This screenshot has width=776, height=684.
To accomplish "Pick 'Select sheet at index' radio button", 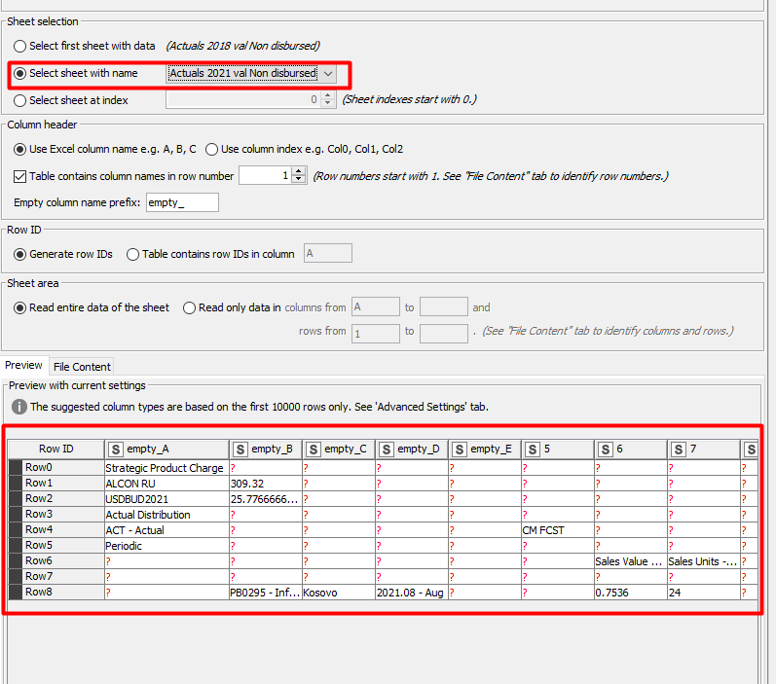I will pos(19,100).
